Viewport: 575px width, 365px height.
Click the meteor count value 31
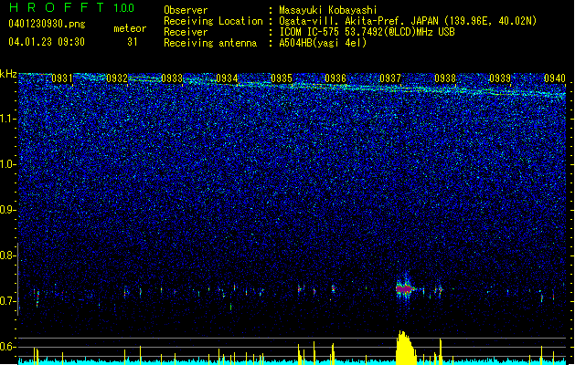click(133, 42)
